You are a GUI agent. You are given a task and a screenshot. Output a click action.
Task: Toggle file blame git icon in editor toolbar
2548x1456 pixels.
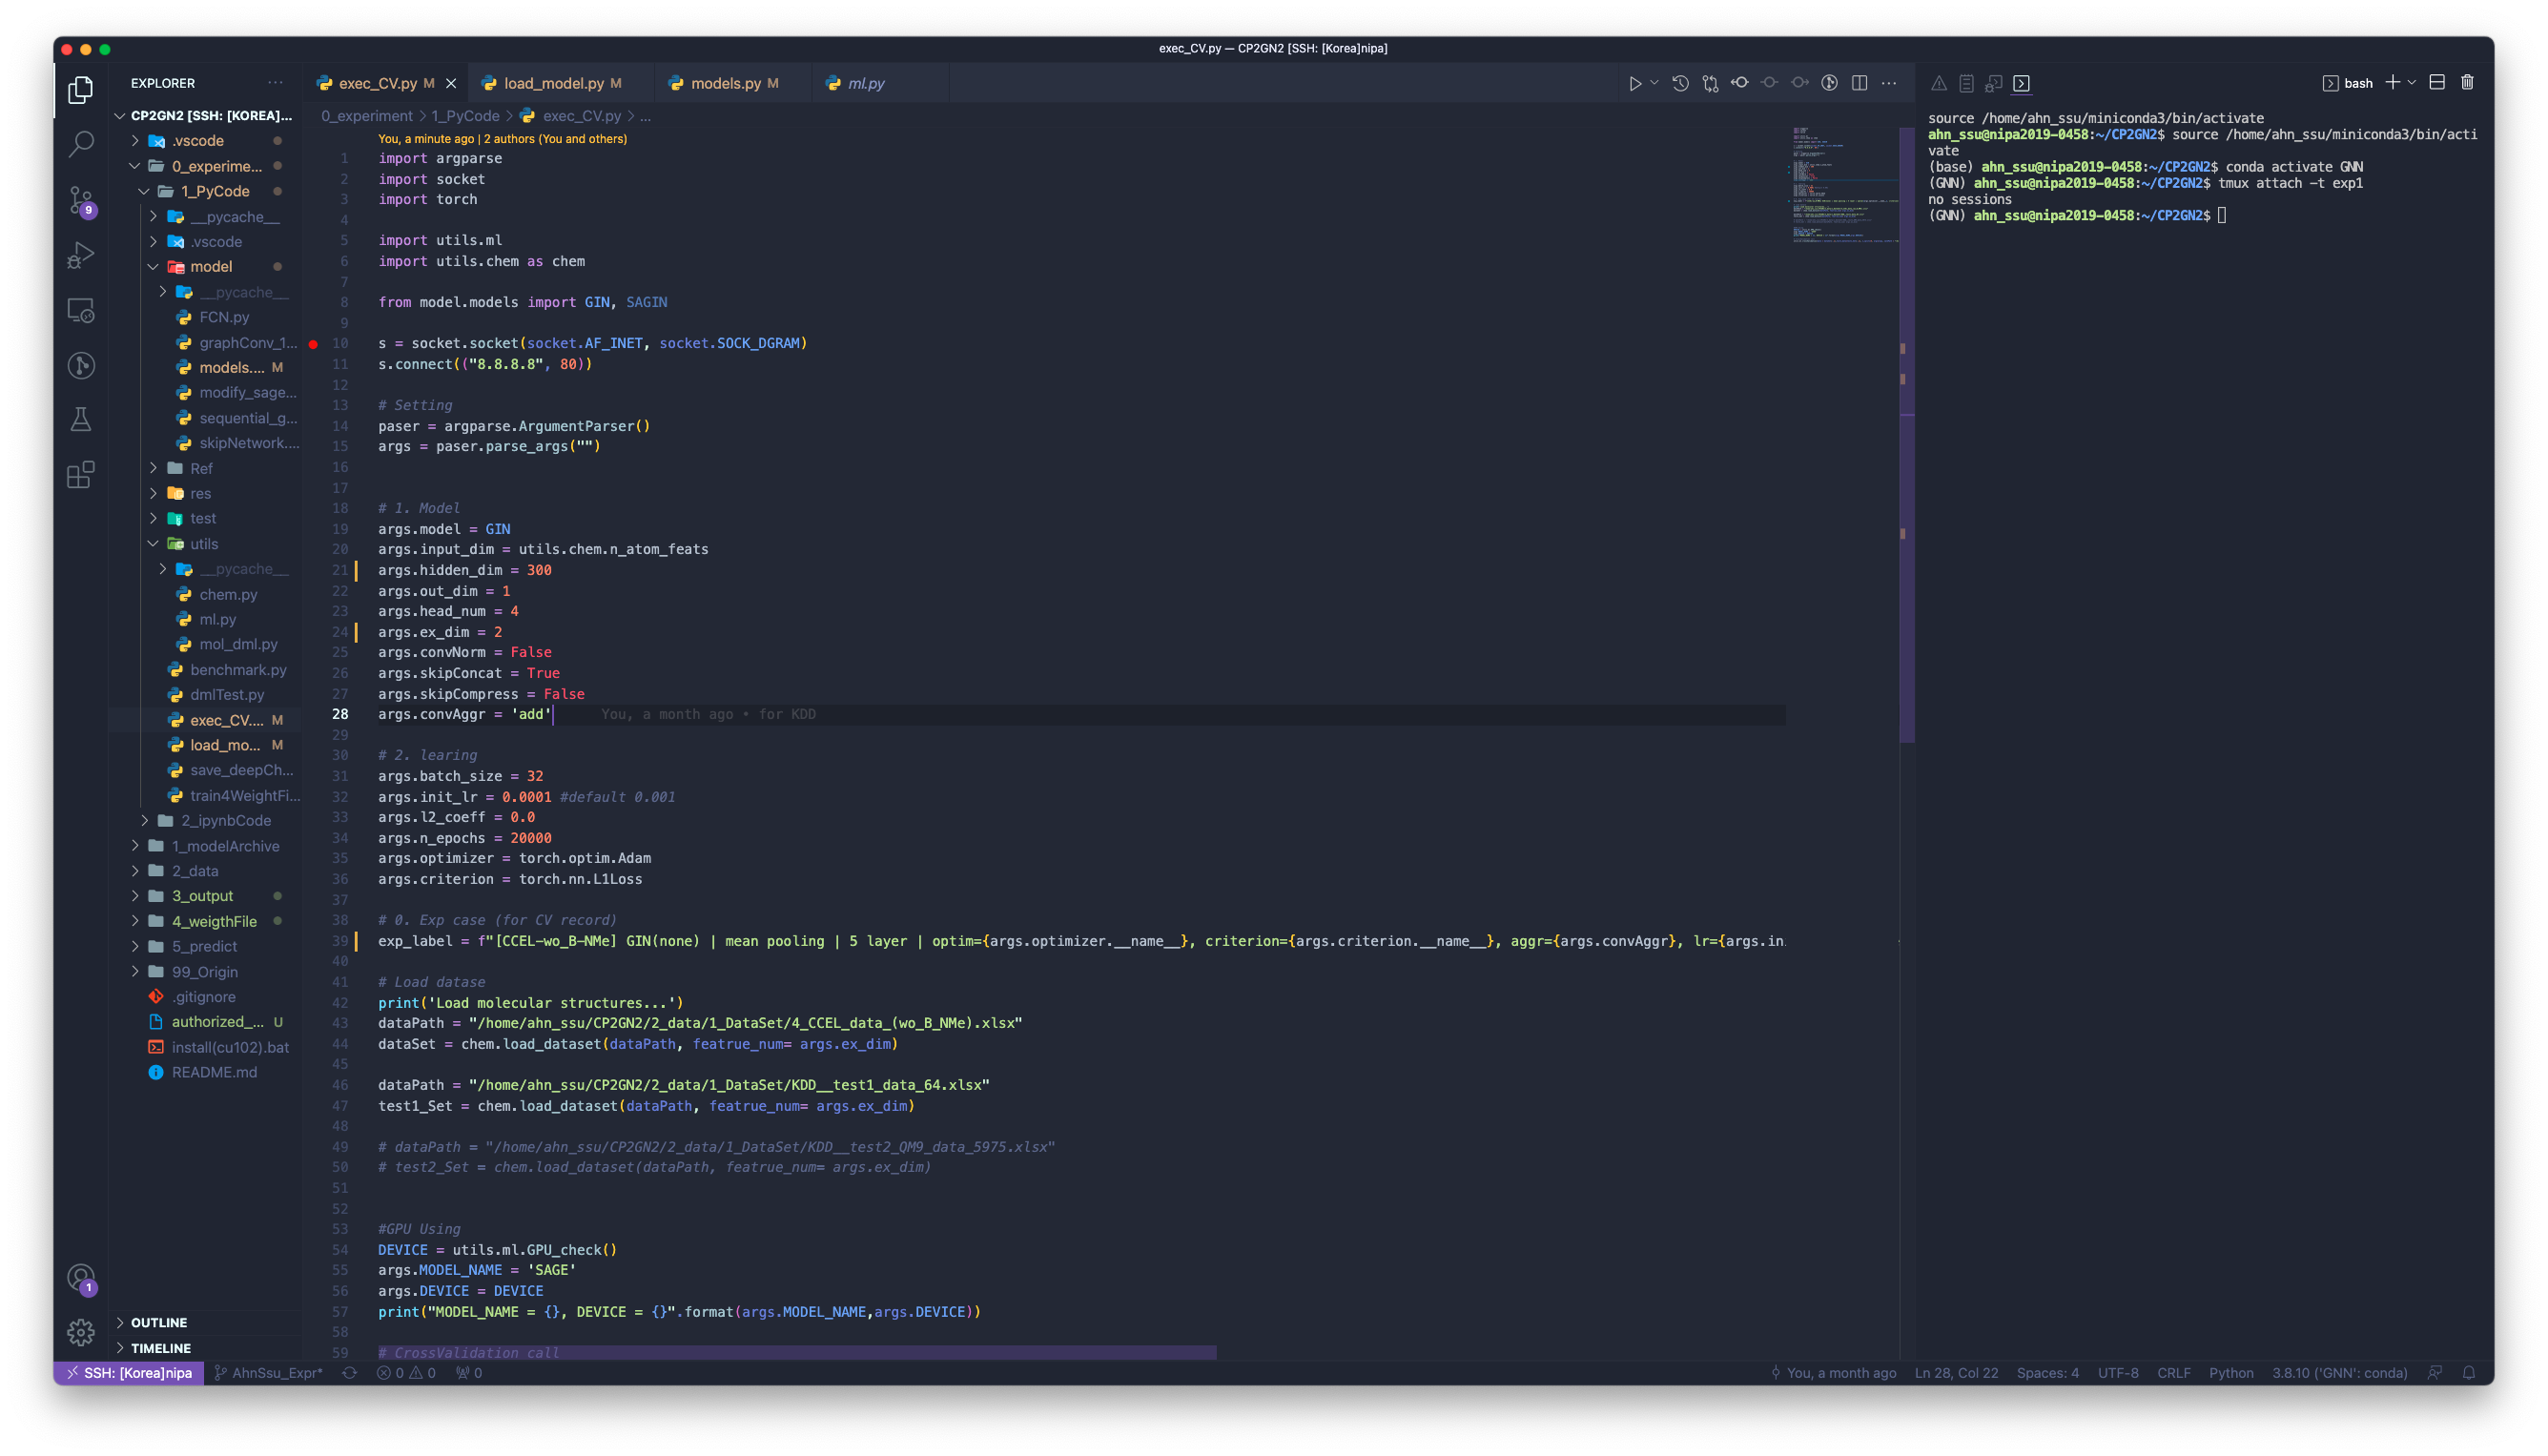tap(1829, 83)
